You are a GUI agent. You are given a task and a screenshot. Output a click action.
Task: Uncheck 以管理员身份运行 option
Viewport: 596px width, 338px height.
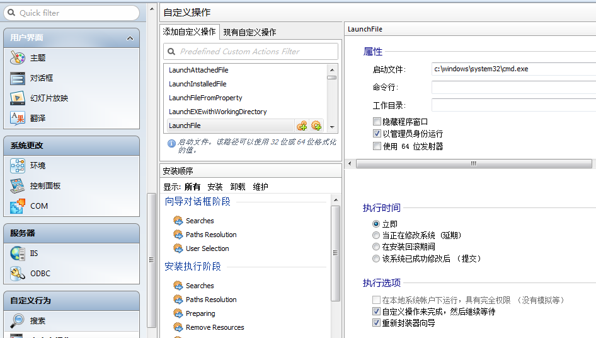point(377,134)
